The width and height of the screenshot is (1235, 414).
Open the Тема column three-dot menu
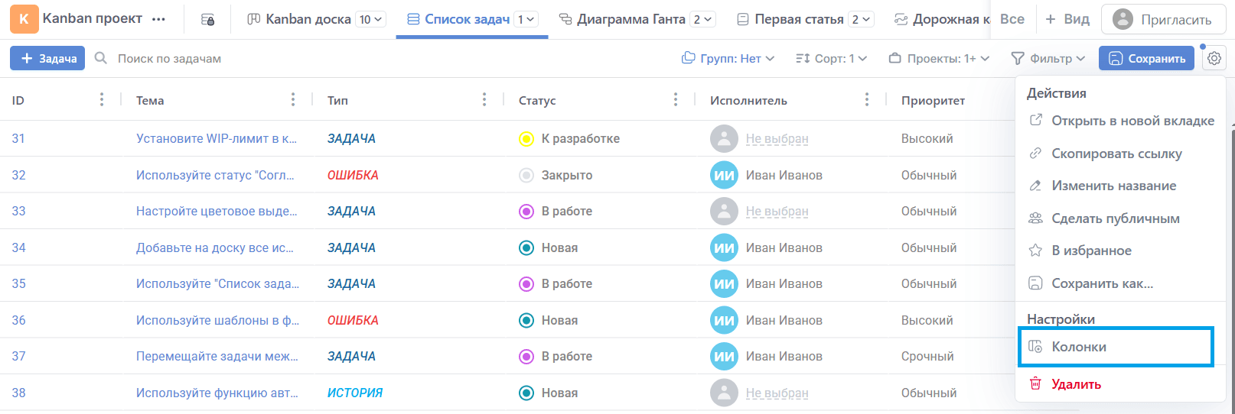click(293, 99)
